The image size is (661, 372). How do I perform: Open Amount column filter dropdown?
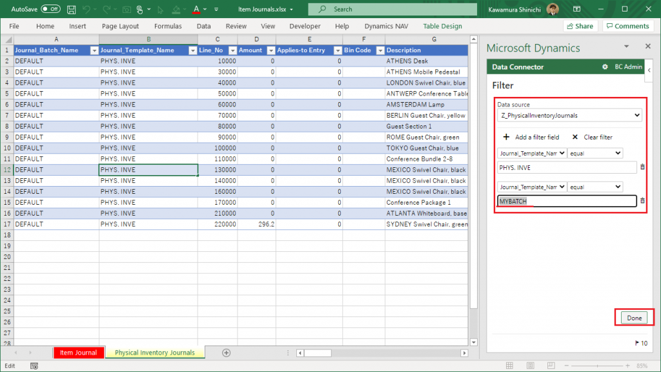pos(271,50)
